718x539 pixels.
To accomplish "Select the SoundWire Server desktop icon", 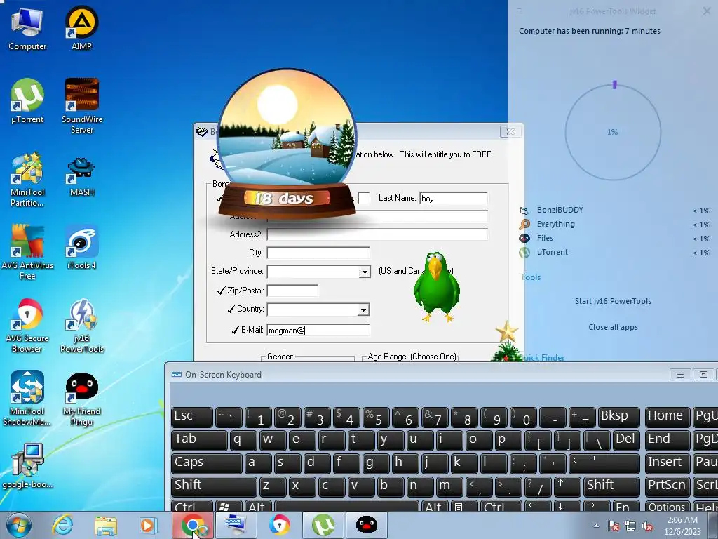I will coord(82,106).
